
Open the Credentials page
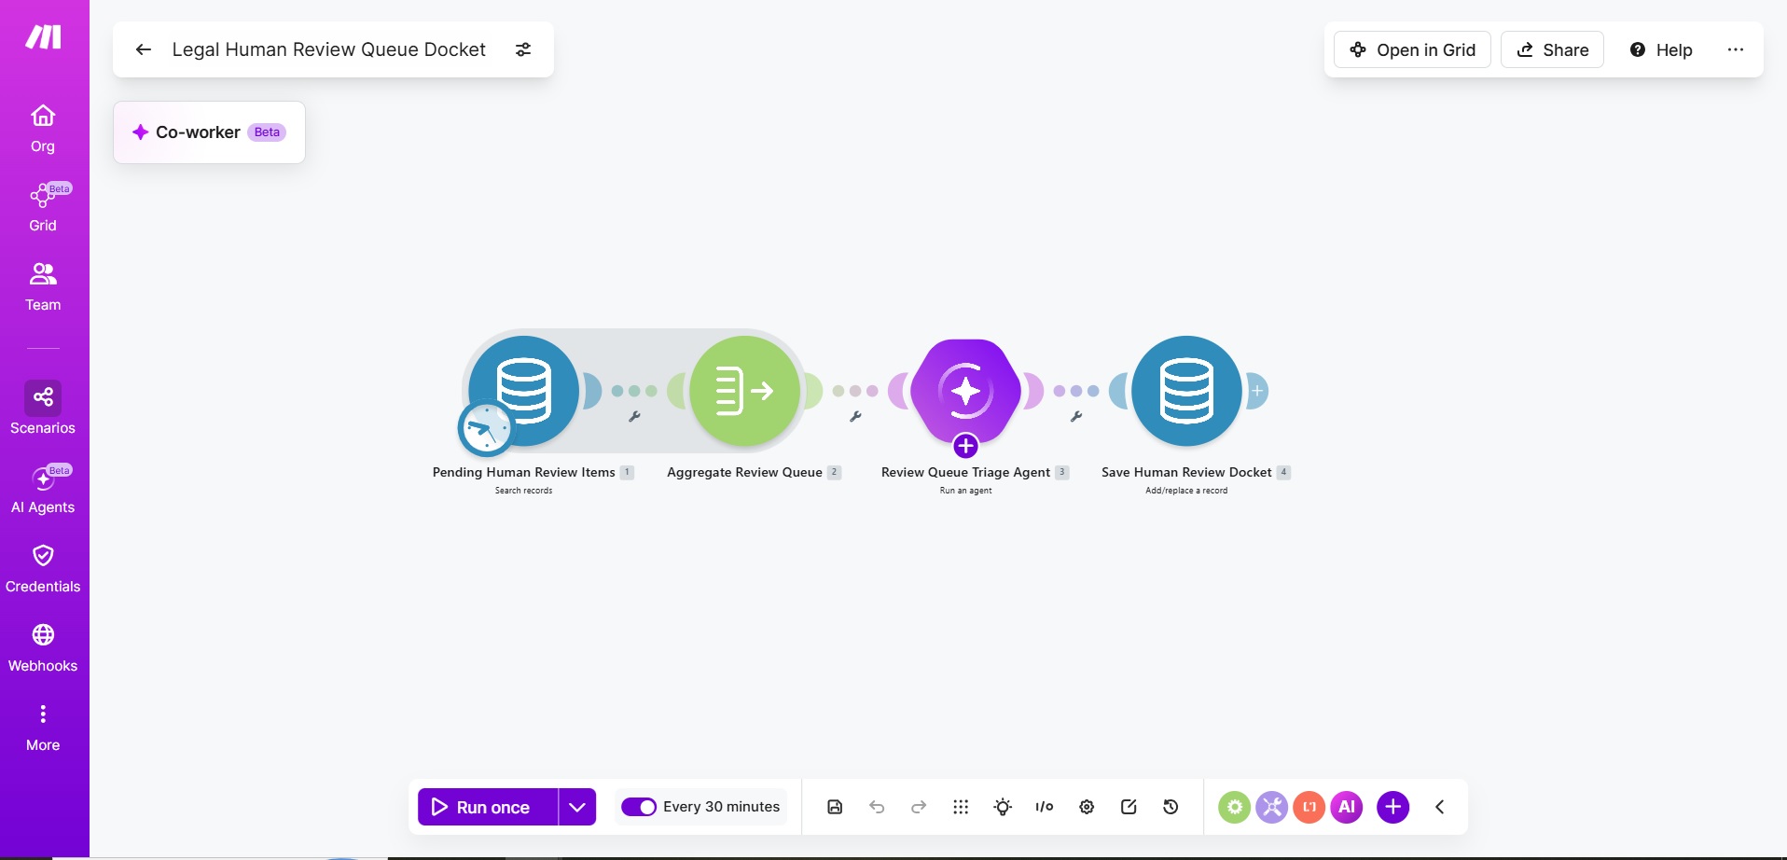[43, 569]
